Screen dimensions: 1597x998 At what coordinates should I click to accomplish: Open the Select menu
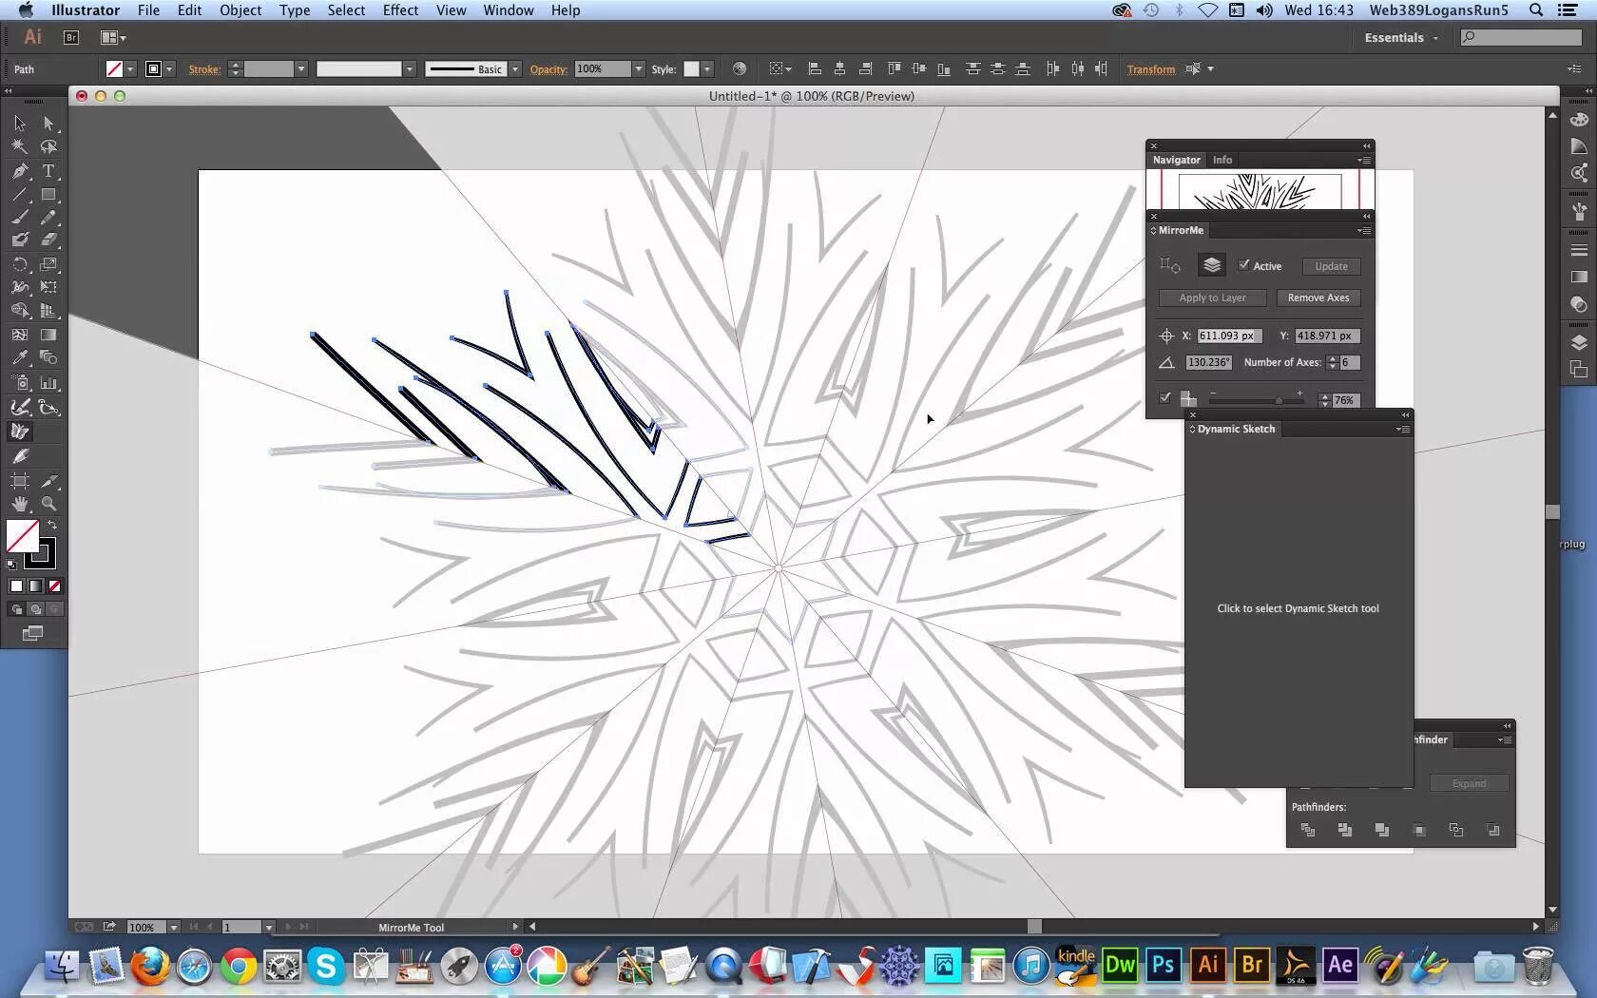(x=345, y=10)
